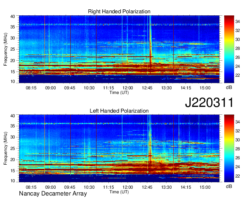Click the 13:30 tick on the upper time axis

click(166, 88)
